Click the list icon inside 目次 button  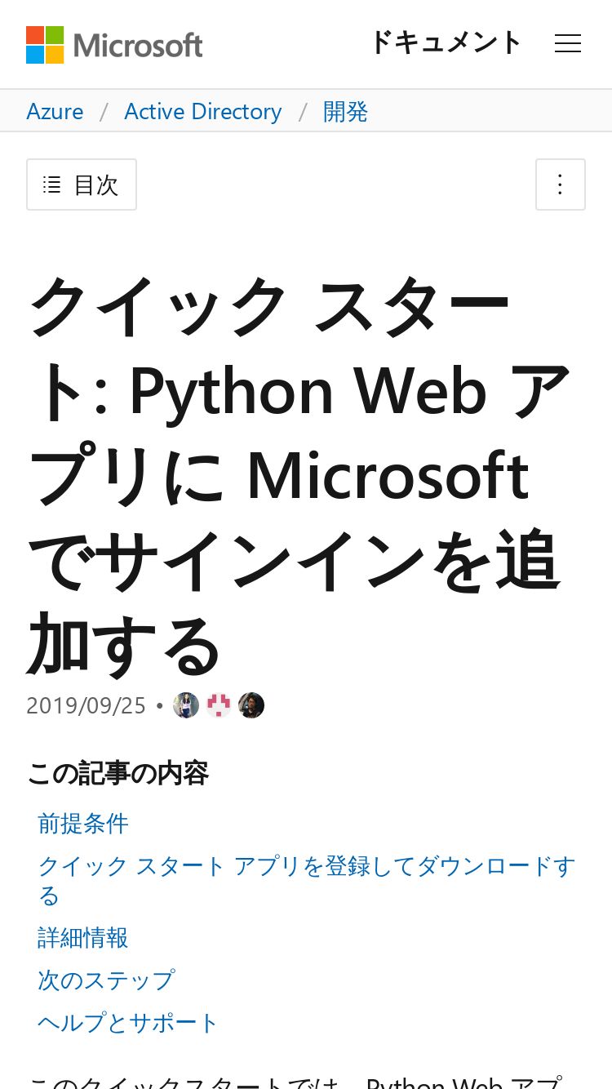pyautogui.click(x=52, y=184)
